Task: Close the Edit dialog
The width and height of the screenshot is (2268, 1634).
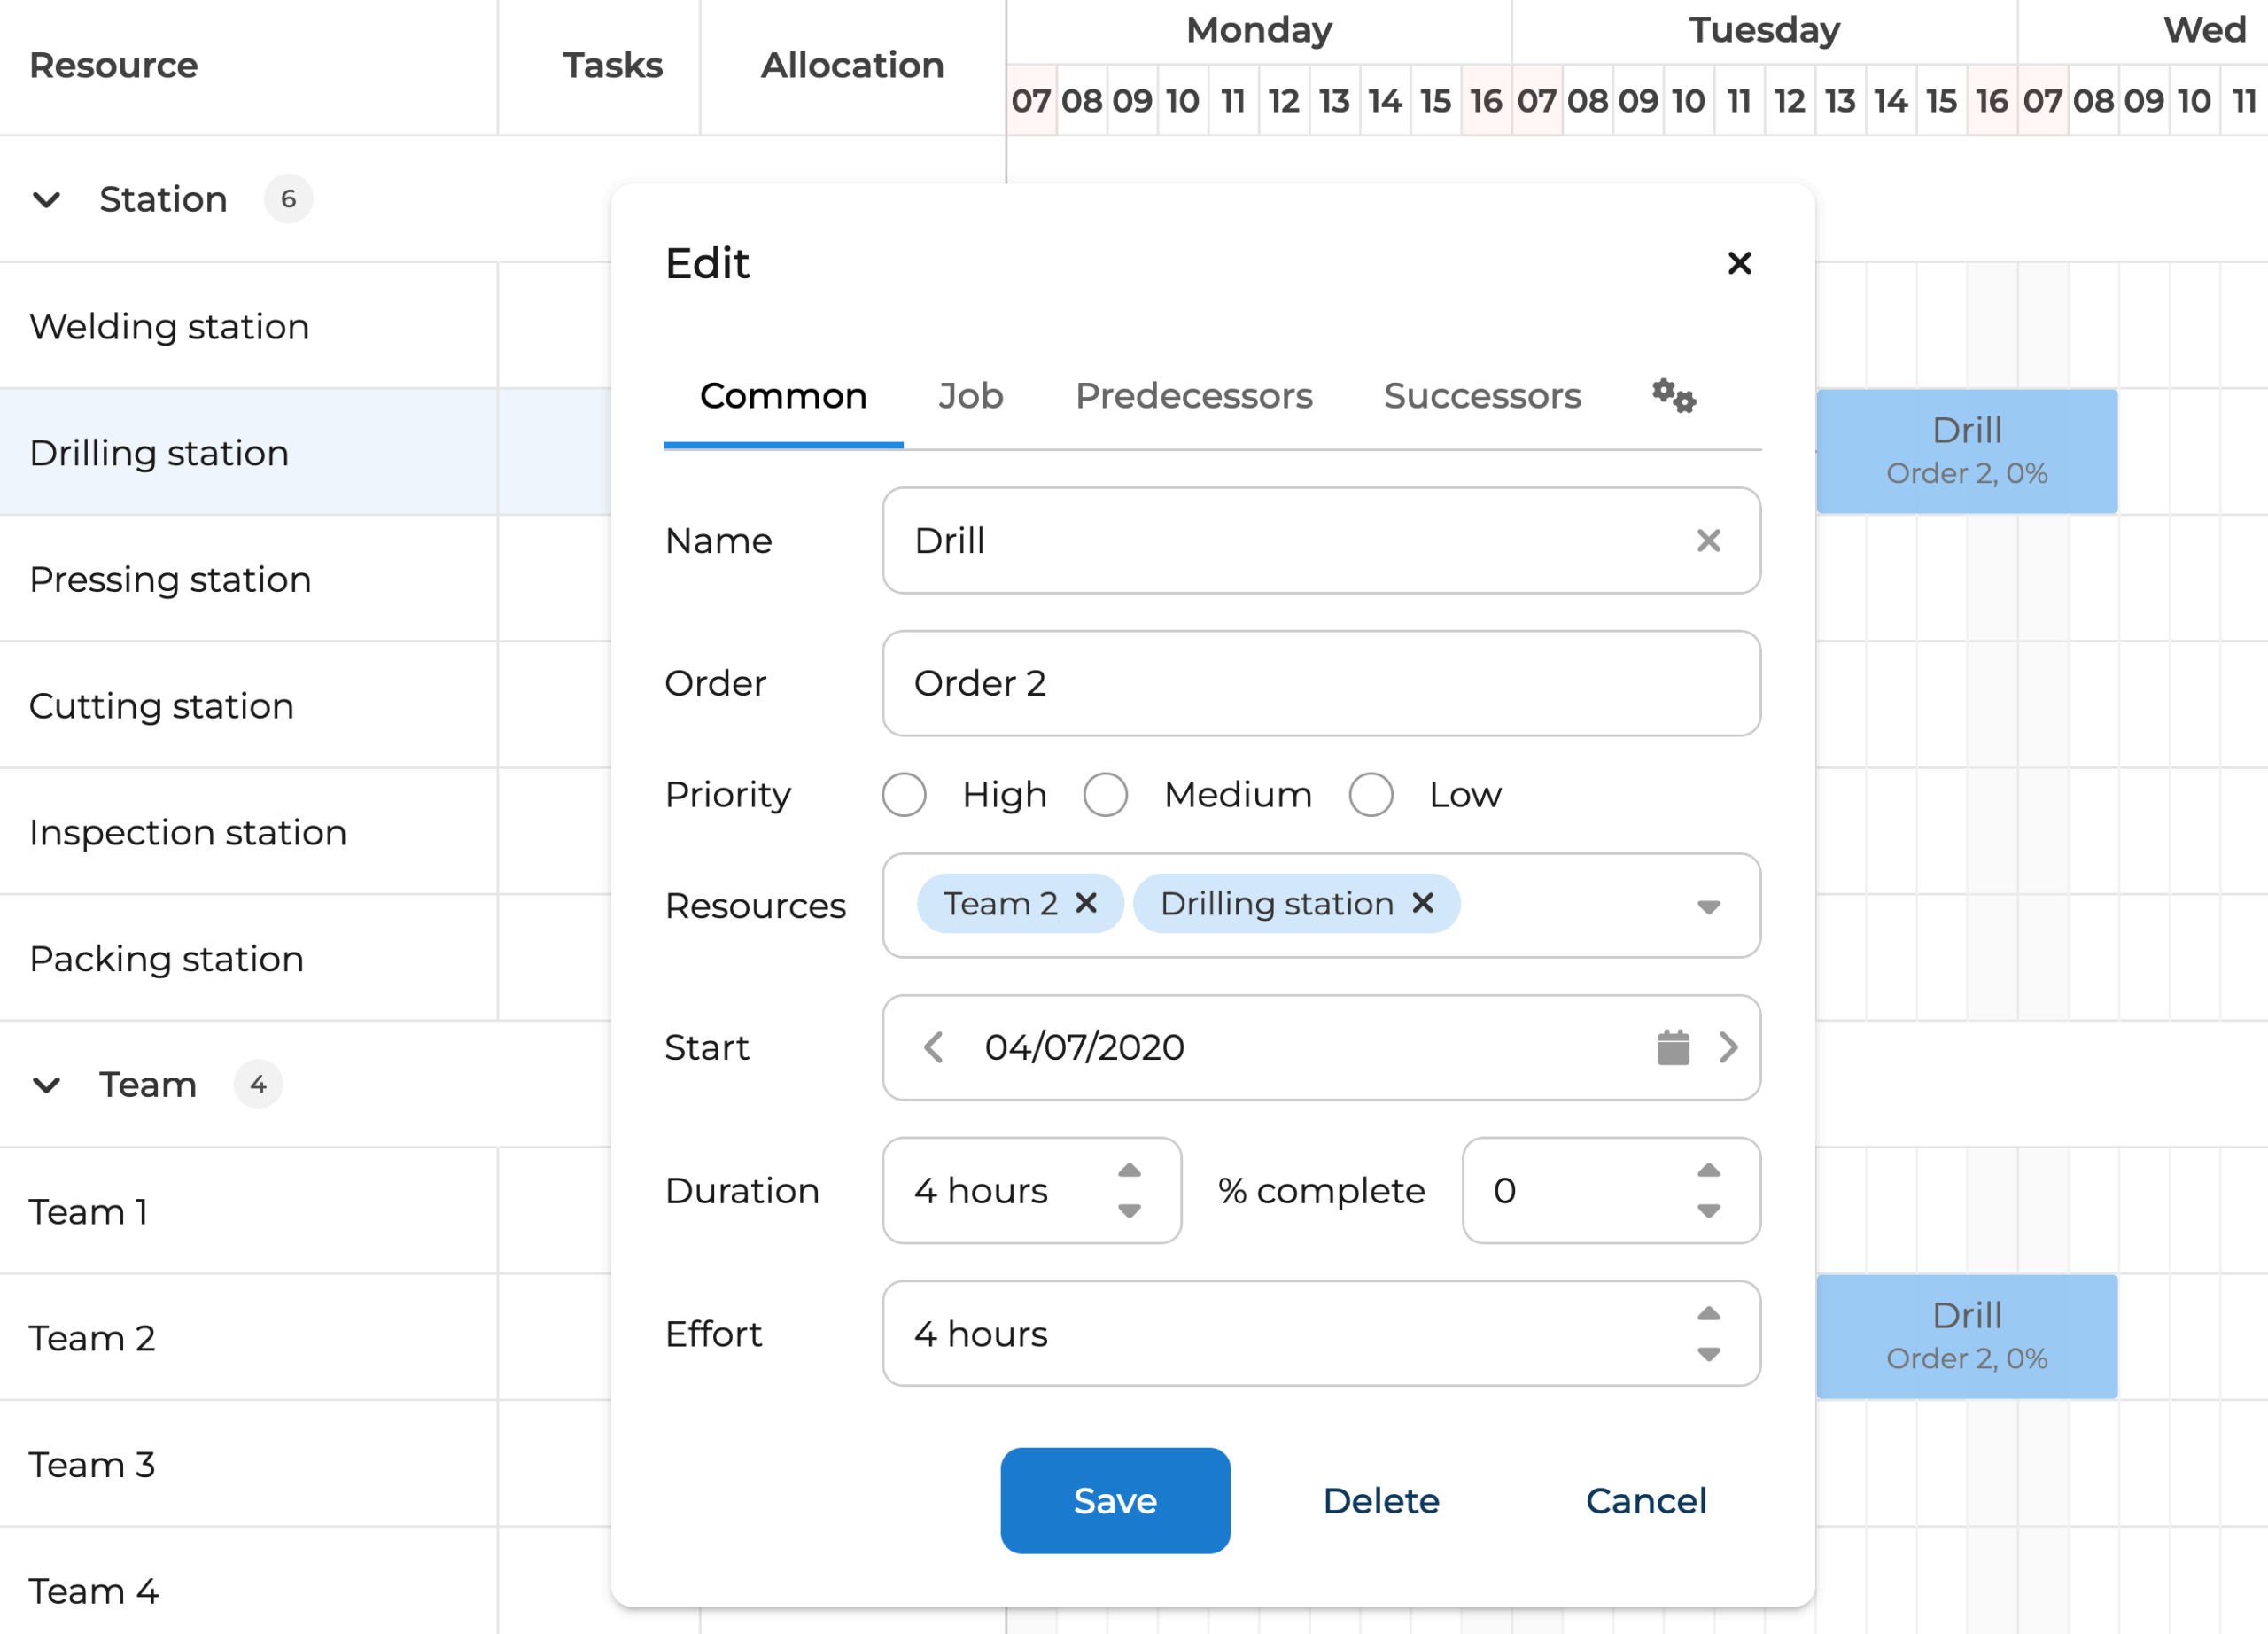Action: click(1739, 263)
